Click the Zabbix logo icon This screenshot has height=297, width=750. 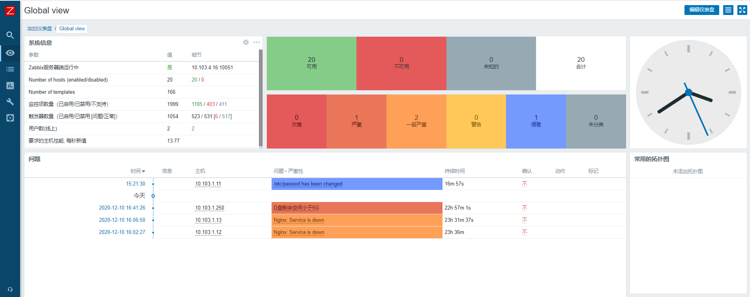(x=10, y=11)
